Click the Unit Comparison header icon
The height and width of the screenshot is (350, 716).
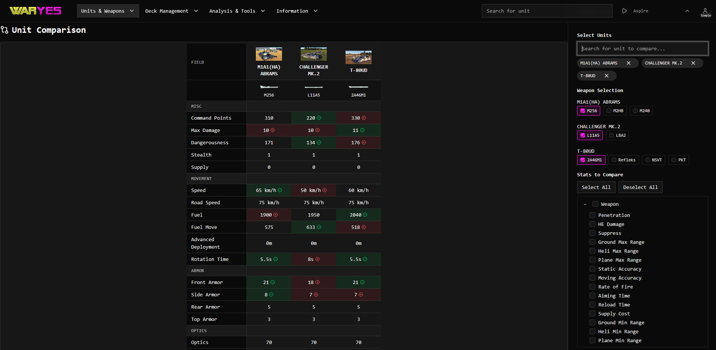(5, 30)
